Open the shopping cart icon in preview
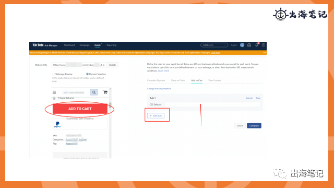Image resolution: width=334 pixels, height=188 pixels. click(x=105, y=92)
